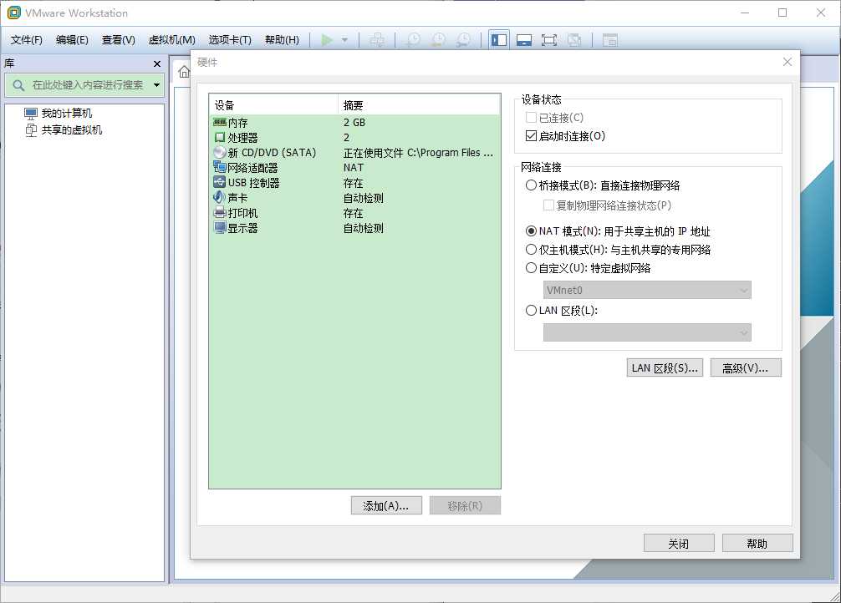
Task: Select the 声卡 sound card icon
Action: click(219, 197)
